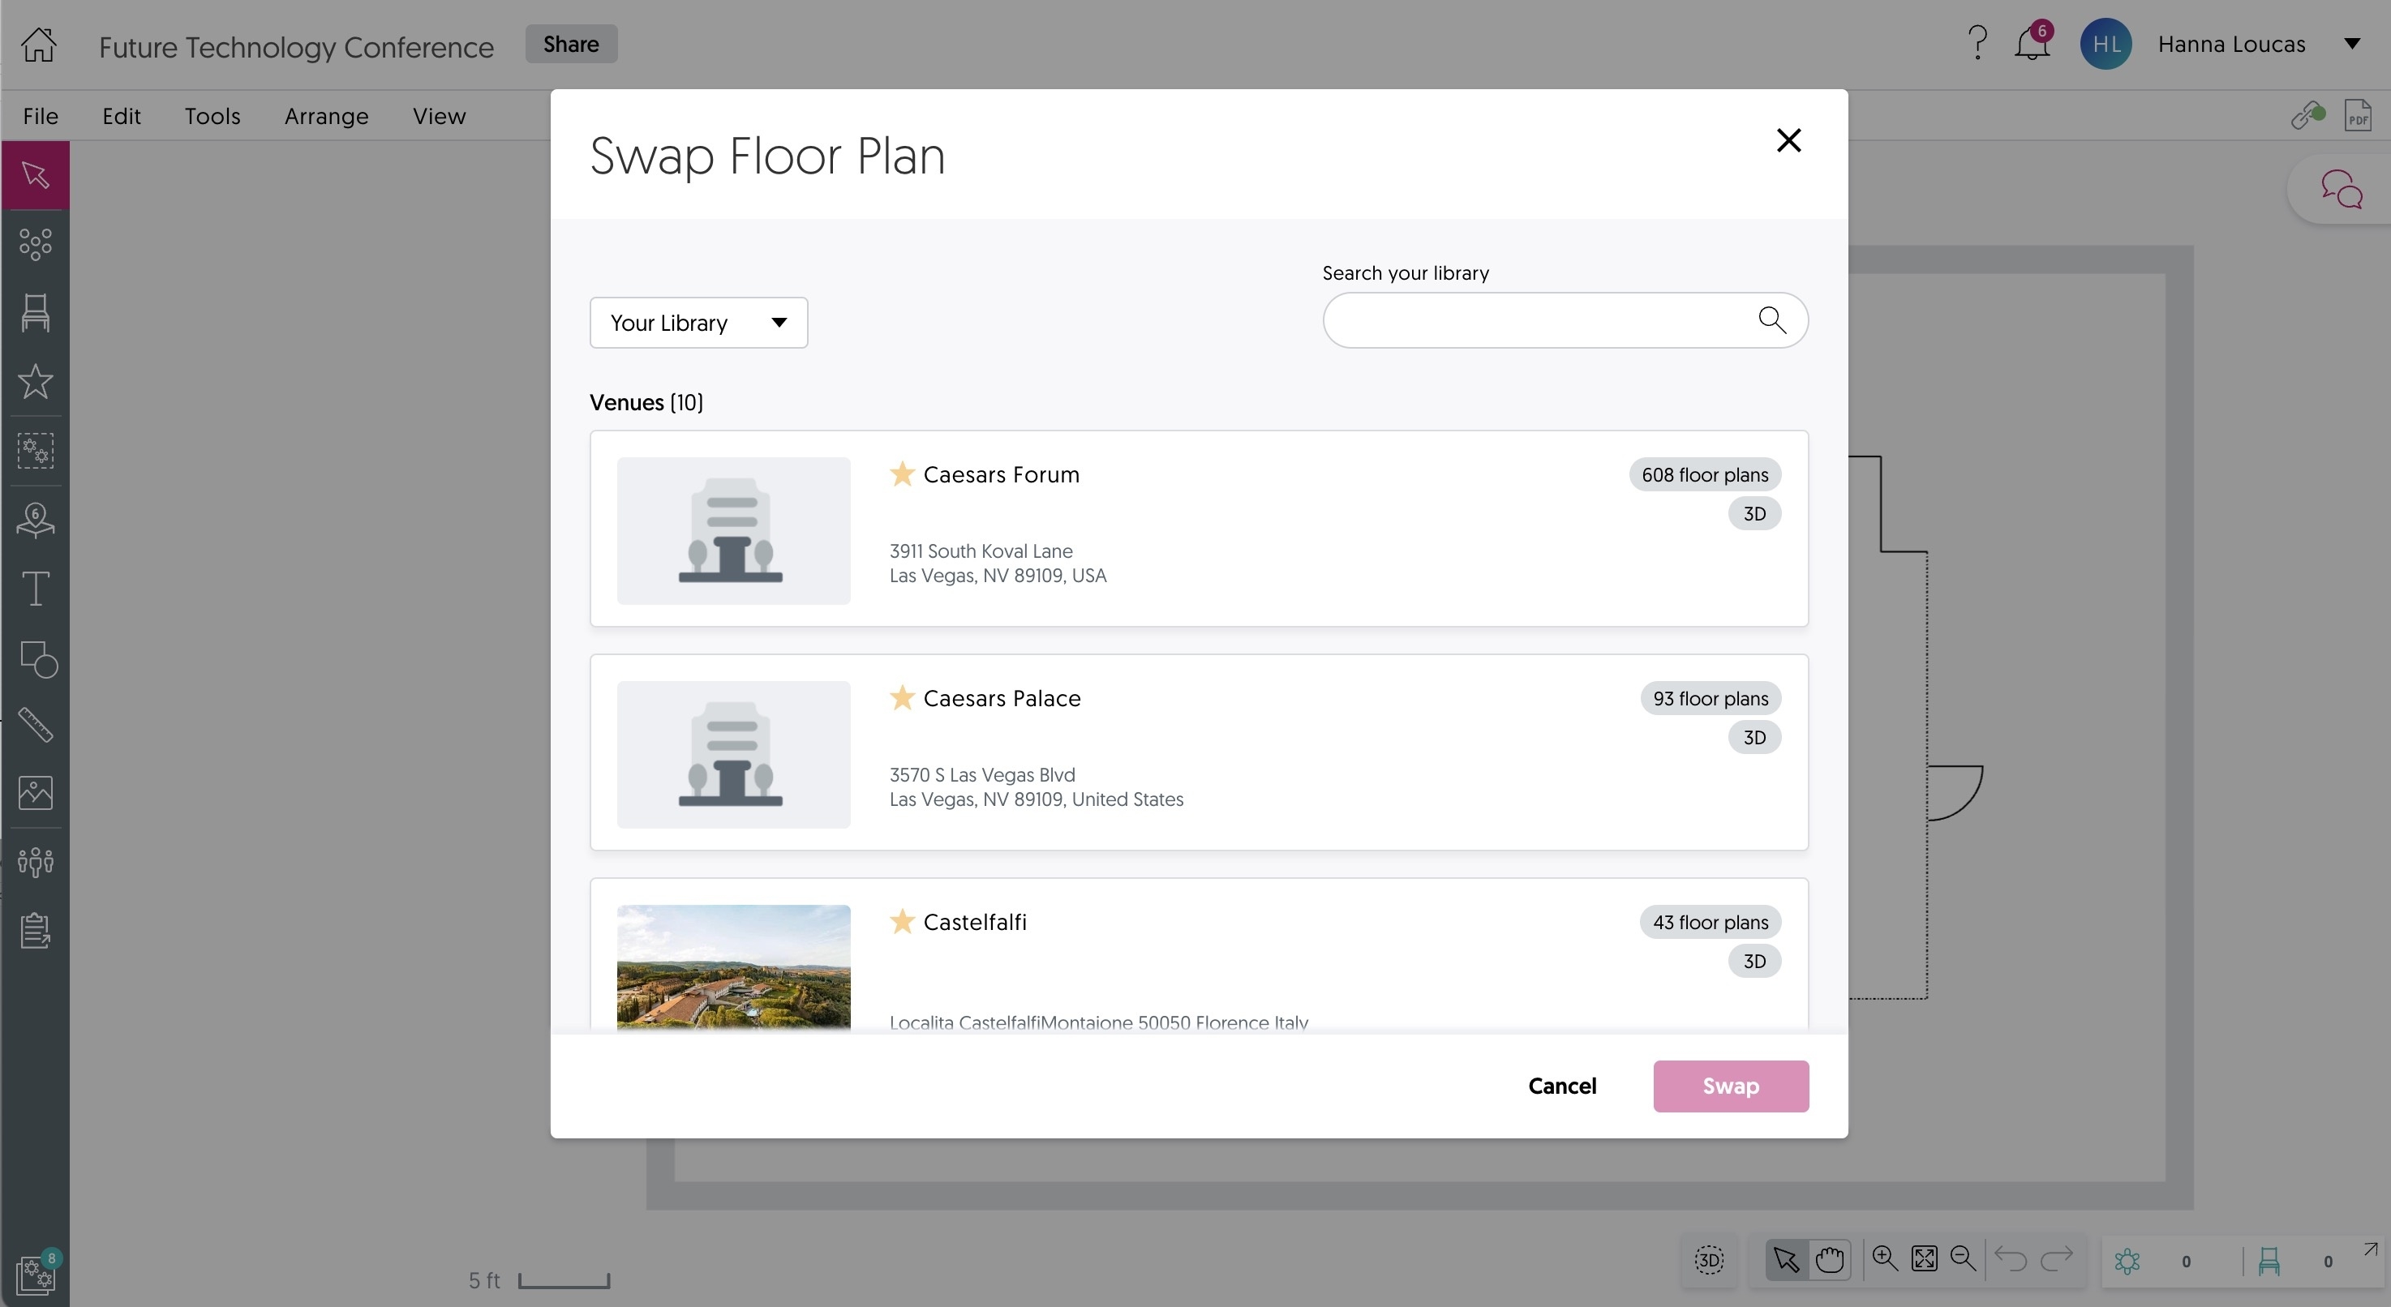
Task: Select the pan hand tool
Action: [x=1831, y=1260]
